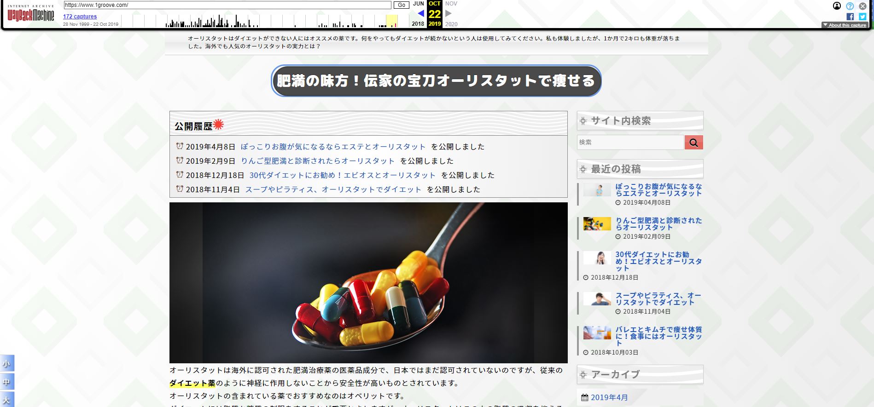Click the 検索 search input field

tap(630, 143)
